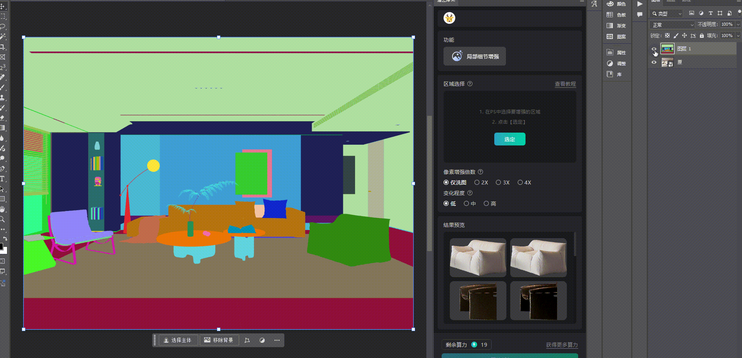
Task: Click the background color swatch
Action: (x=5, y=250)
